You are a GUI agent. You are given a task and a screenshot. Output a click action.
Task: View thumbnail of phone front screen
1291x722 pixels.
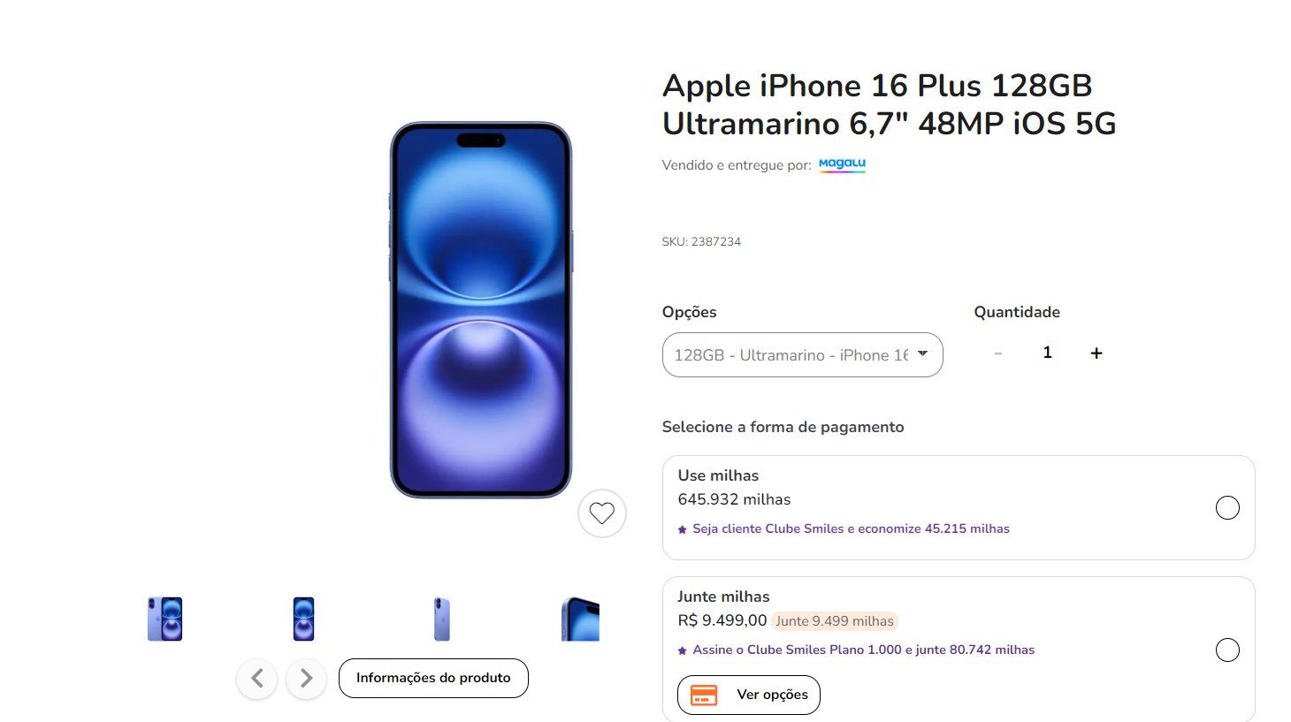click(x=303, y=619)
